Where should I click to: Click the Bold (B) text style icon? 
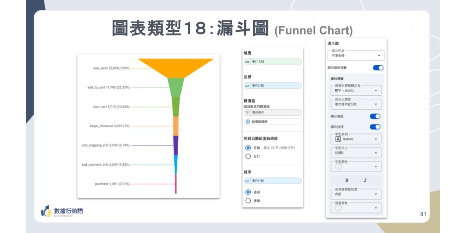point(347,180)
